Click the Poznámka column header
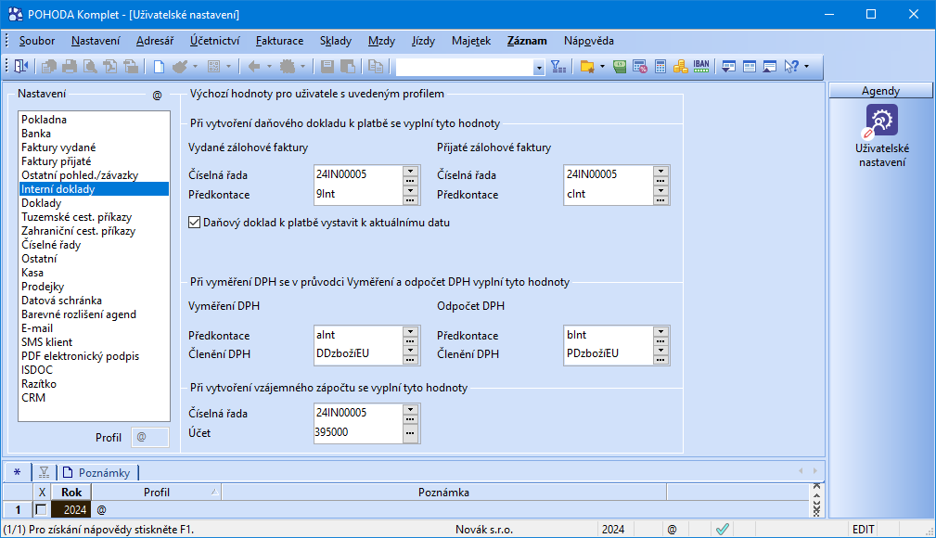Image resolution: width=936 pixels, height=538 pixels. click(x=443, y=492)
